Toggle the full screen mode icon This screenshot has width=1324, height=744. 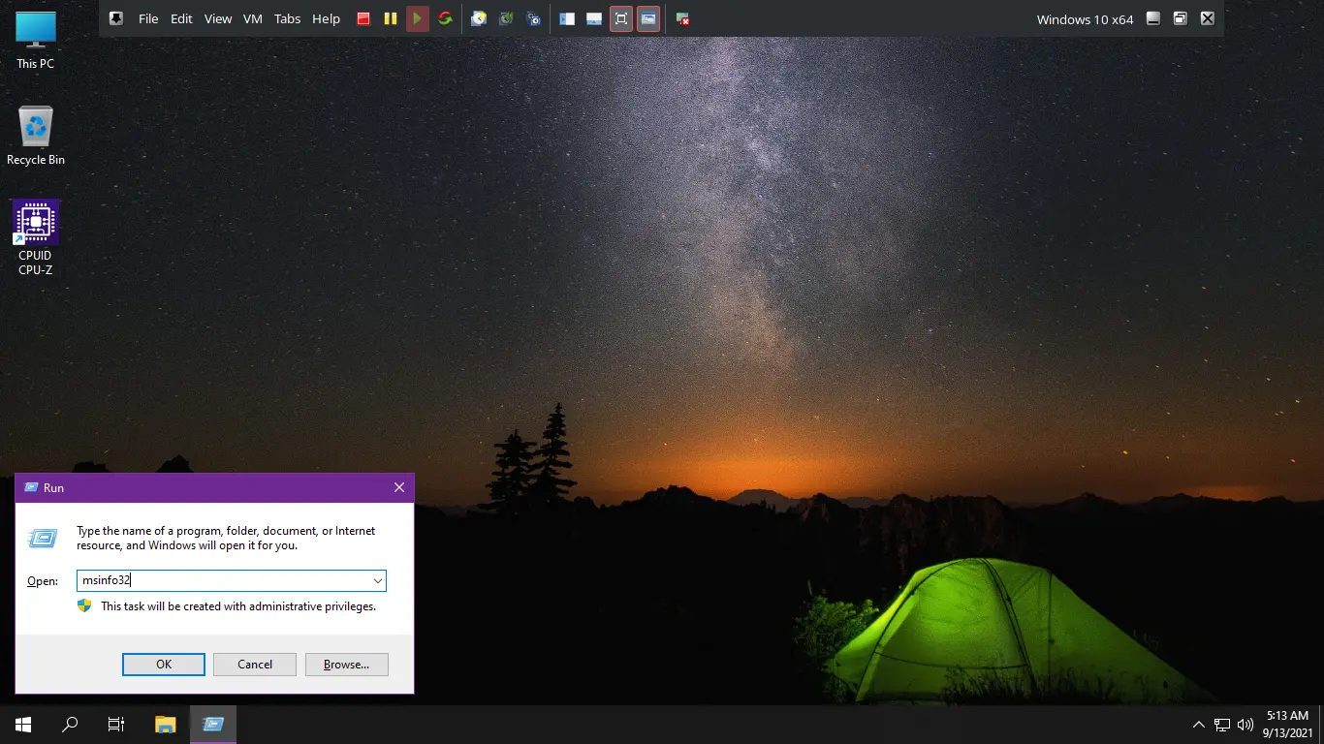click(621, 18)
